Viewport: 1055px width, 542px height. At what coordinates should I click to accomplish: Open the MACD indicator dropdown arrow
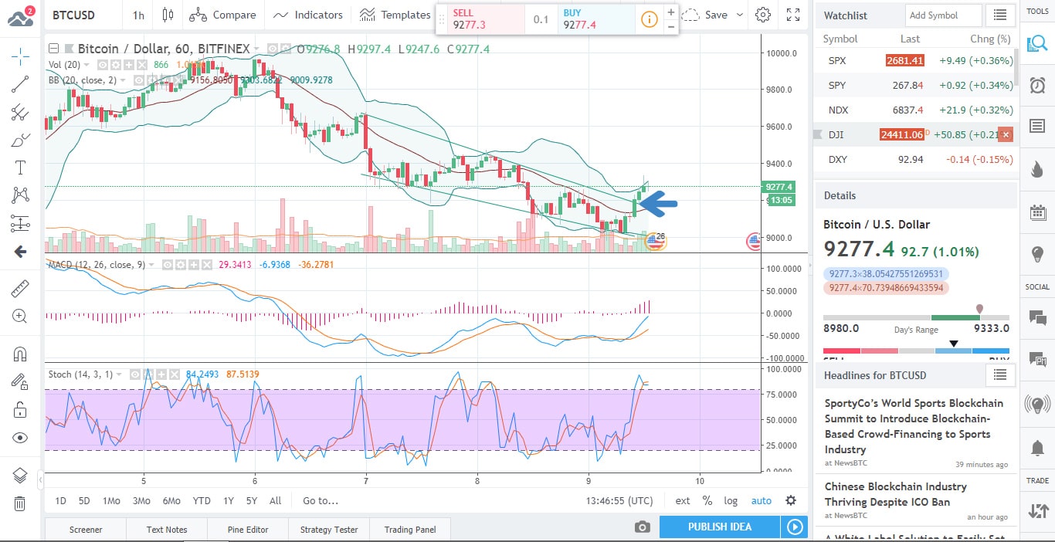151,264
